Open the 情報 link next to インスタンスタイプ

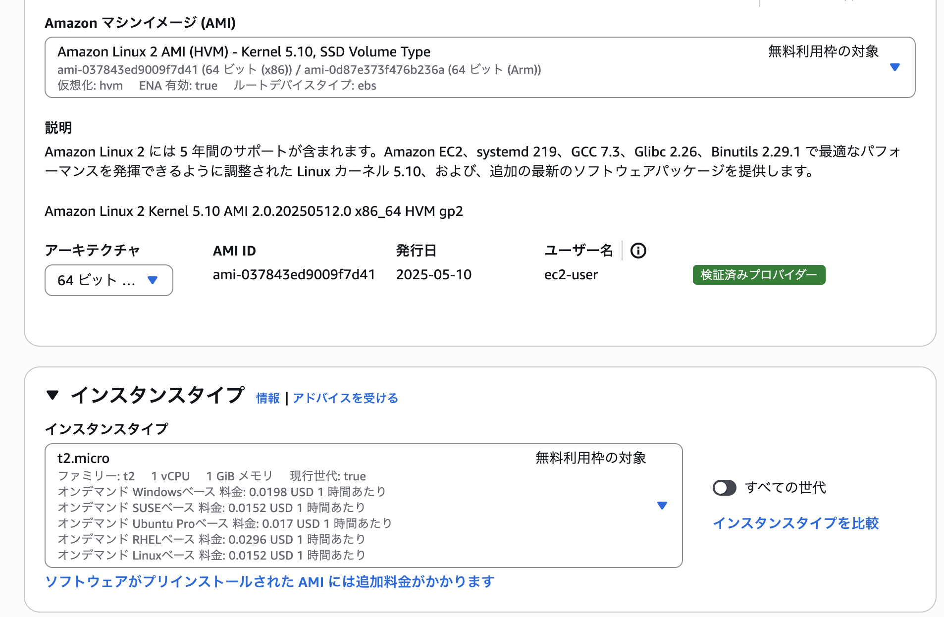[x=266, y=398]
